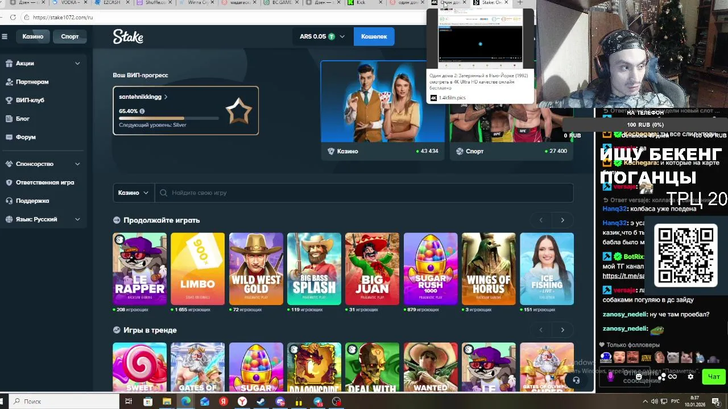728x409 pixels.
Task: Open the hamburger menu in Stake sidebar
Action: tap(5, 36)
